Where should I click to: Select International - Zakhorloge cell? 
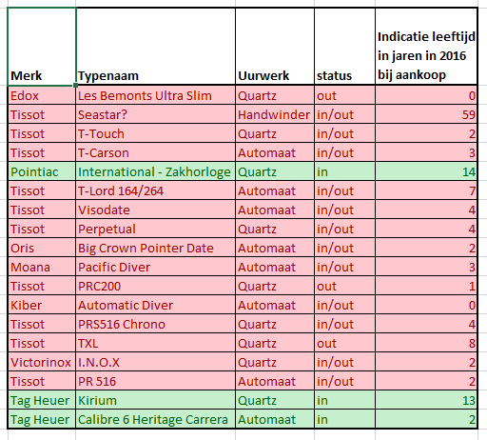pyautogui.click(x=156, y=171)
